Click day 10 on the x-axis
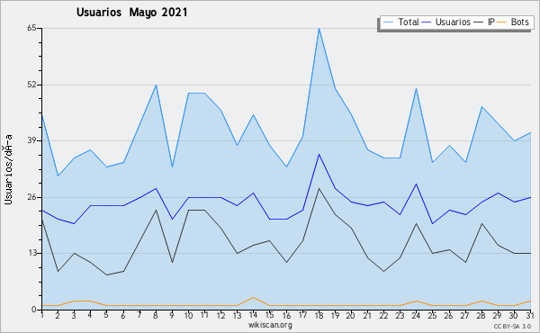540x333 pixels. pyautogui.click(x=188, y=315)
